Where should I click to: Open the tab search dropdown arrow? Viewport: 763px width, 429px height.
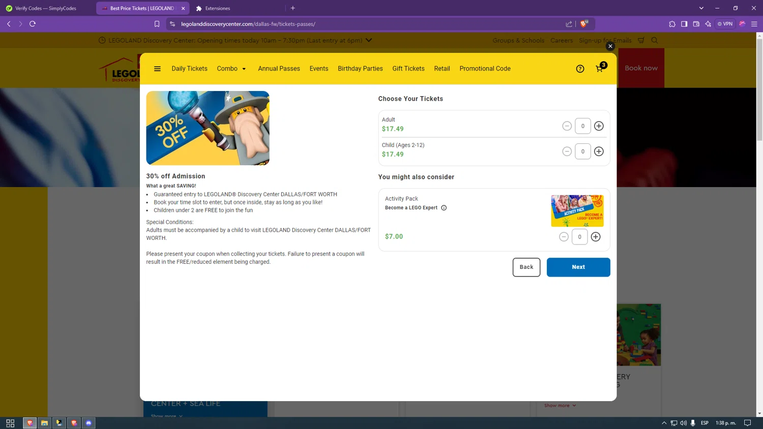tap(701, 8)
